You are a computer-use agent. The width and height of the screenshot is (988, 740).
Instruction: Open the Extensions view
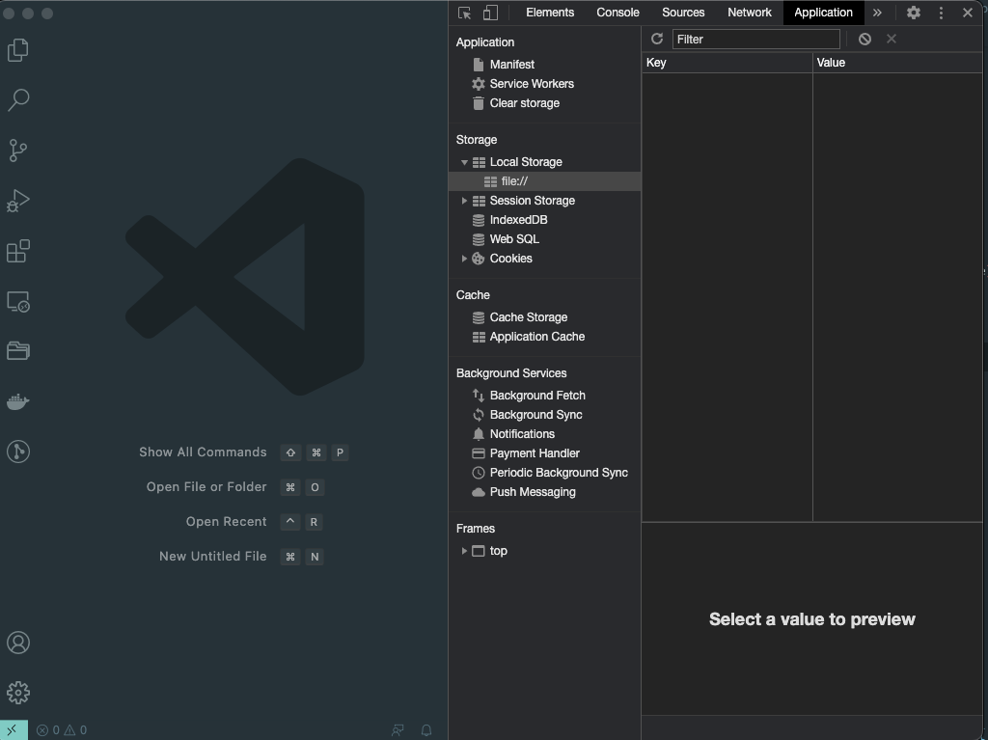coord(17,251)
